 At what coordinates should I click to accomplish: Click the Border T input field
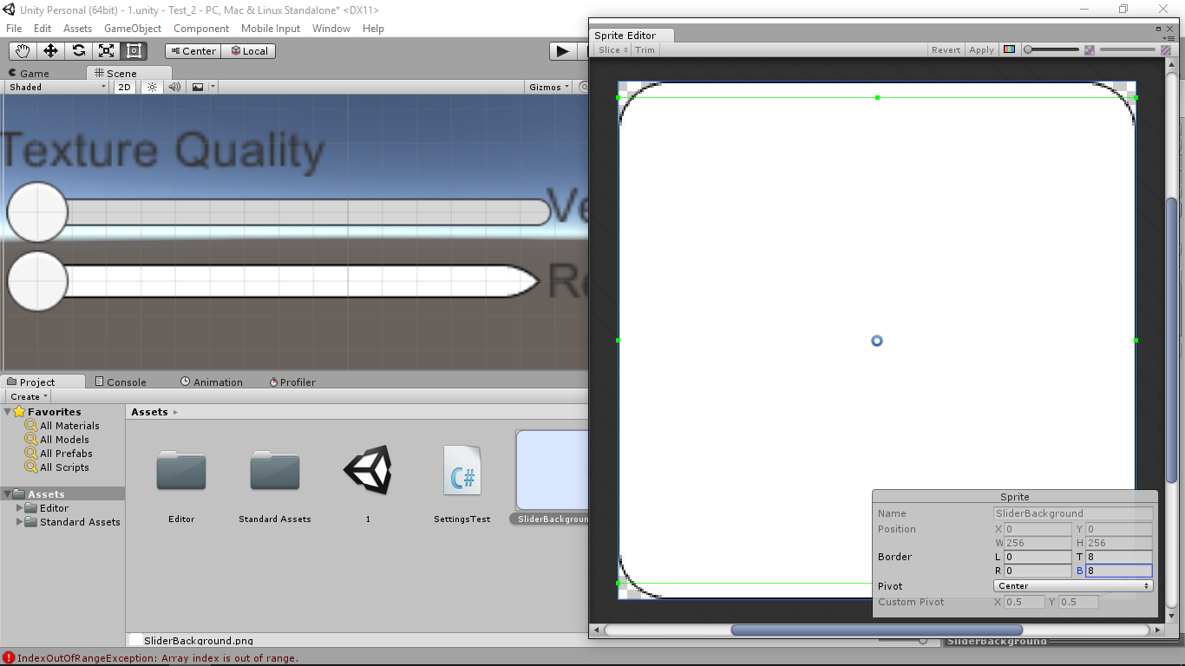[1119, 557]
